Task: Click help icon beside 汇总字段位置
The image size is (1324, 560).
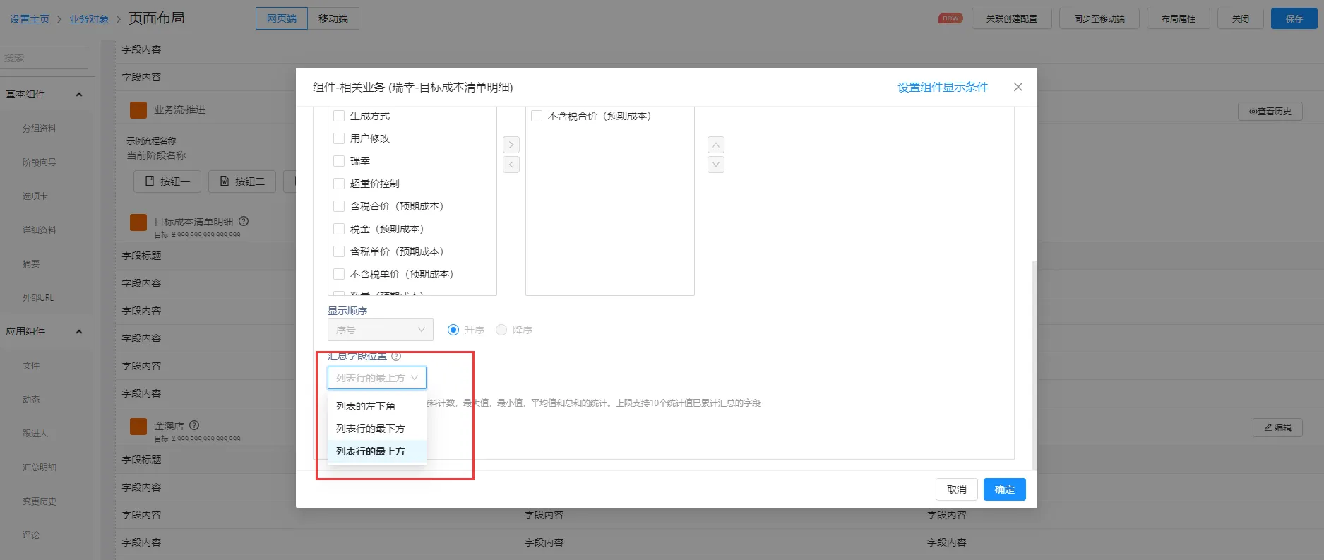Action: (x=396, y=357)
